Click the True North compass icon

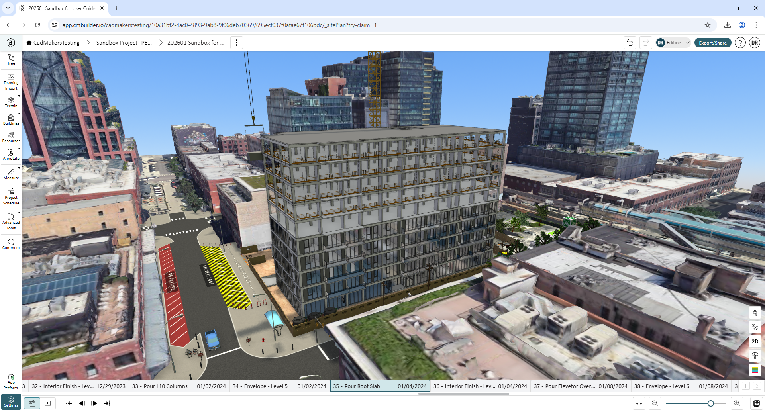(x=755, y=313)
